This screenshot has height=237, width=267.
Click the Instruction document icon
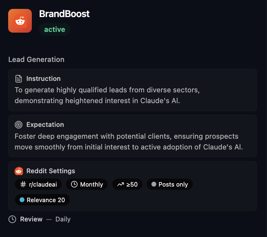[19, 79]
